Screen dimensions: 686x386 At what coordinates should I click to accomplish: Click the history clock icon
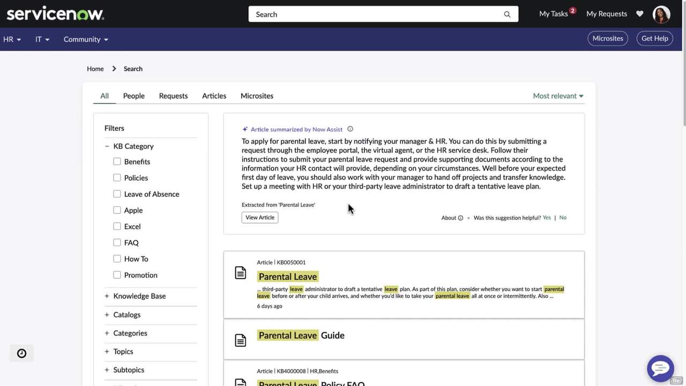pos(21,353)
